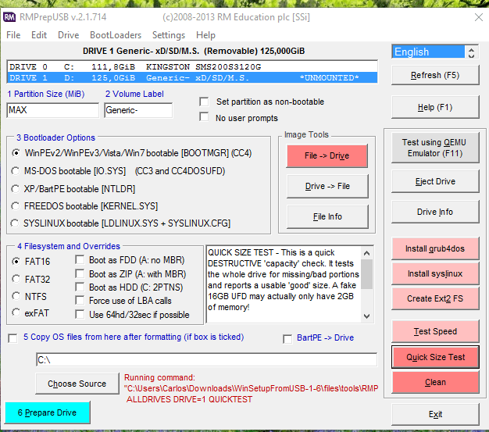This screenshot has height=432, width=489.
Task: Check the Boot as HDD (C: 2PTNS) option
Action: coord(80,287)
